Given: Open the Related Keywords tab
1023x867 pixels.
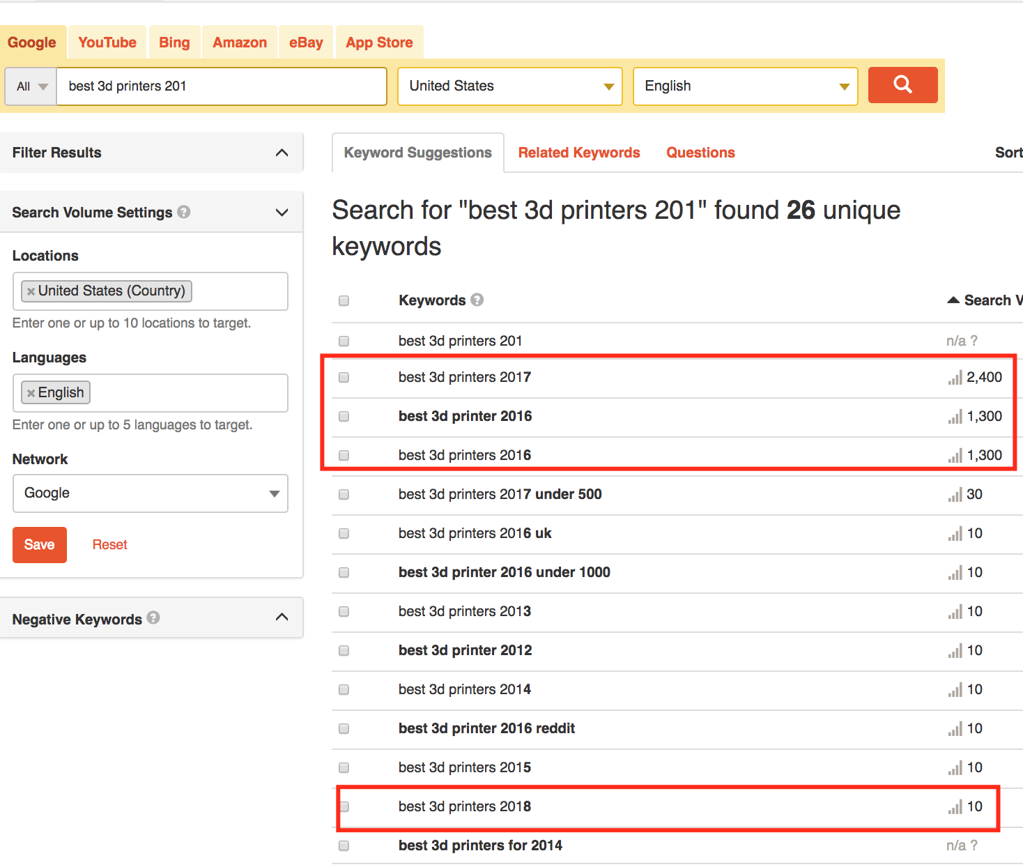Looking at the screenshot, I should pyautogui.click(x=578, y=153).
